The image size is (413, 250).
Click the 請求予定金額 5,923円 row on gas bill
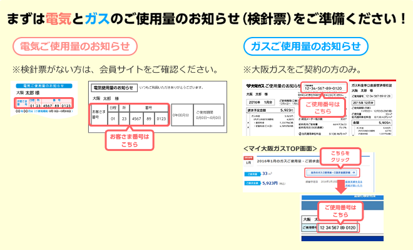coord(270,110)
